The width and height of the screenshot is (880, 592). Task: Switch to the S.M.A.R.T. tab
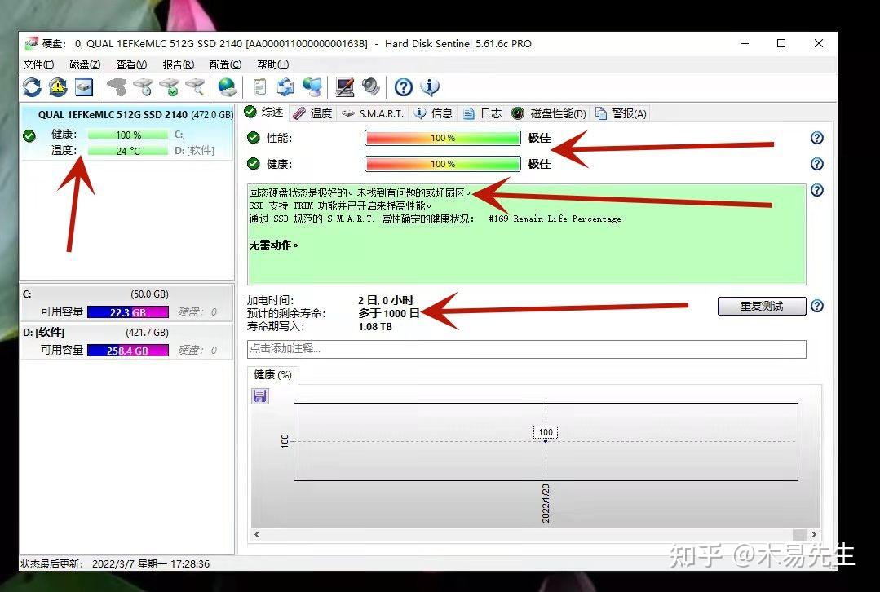[x=380, y=113]
